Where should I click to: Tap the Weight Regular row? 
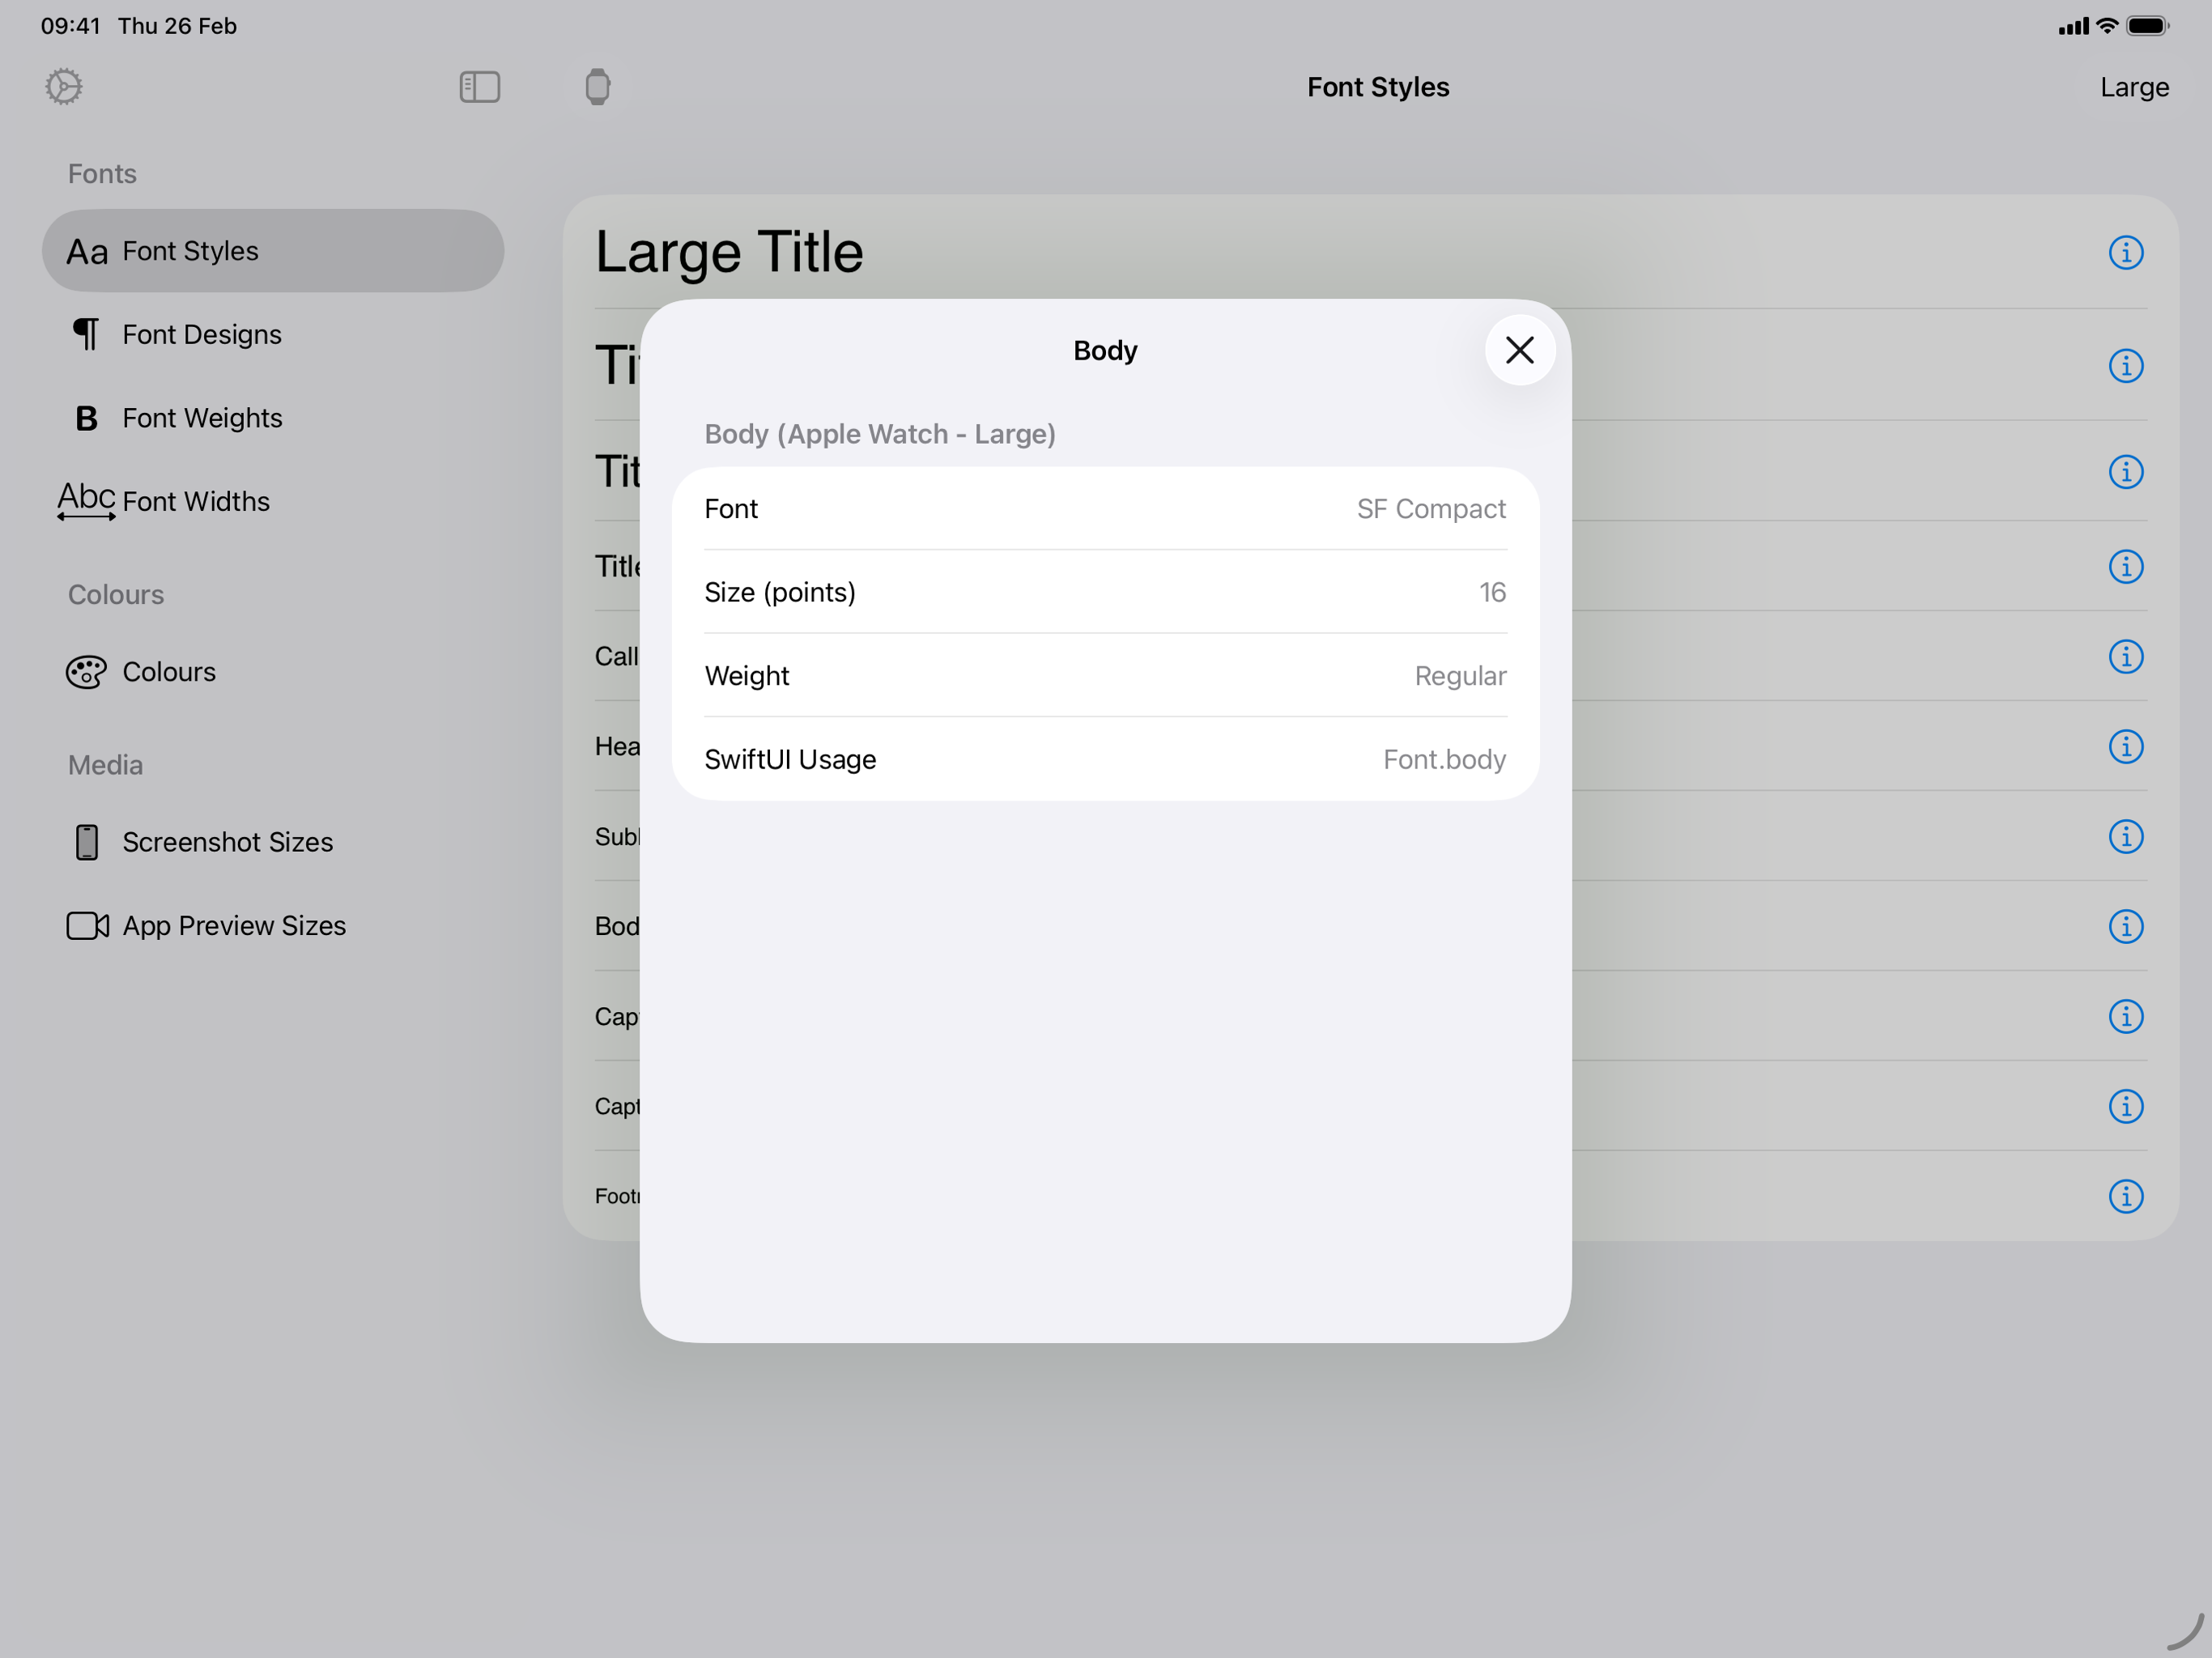(1104, 676)
